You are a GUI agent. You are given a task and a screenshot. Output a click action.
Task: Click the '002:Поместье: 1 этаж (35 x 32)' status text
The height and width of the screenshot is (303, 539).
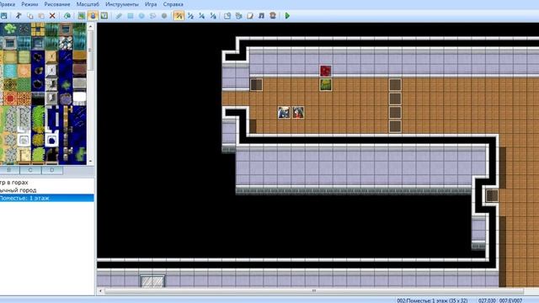pos(432,300)
